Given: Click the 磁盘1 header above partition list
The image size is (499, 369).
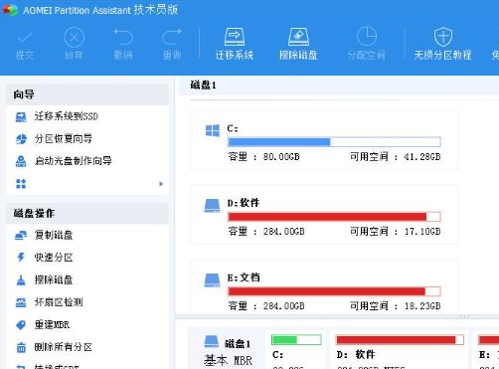Looking at the screenshot, I should pos(203,86).
